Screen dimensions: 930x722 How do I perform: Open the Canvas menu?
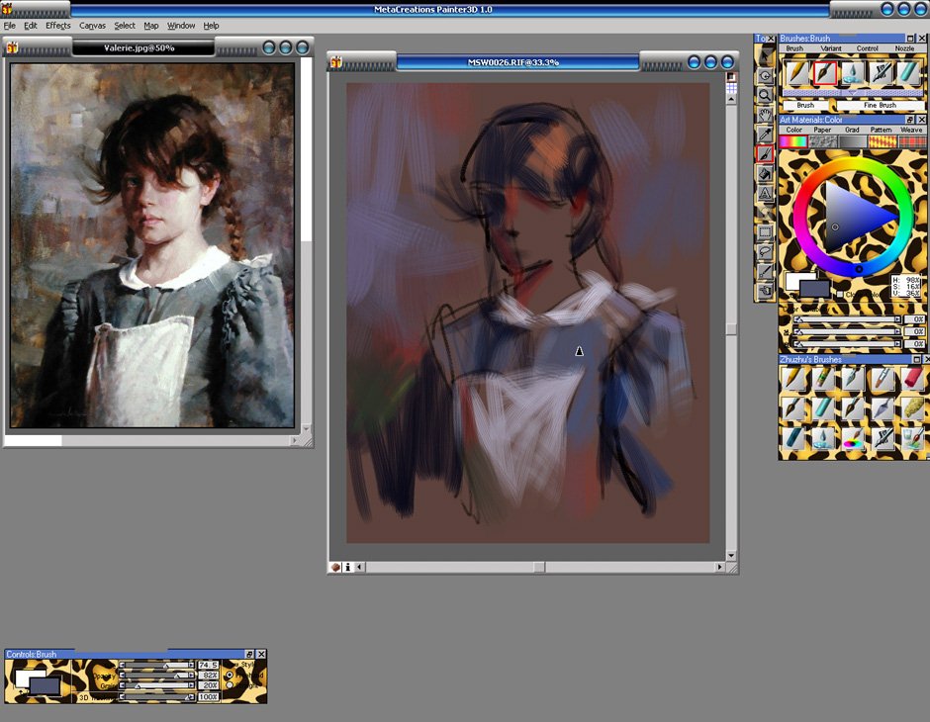pyautogui.click(x=93, y=26)
